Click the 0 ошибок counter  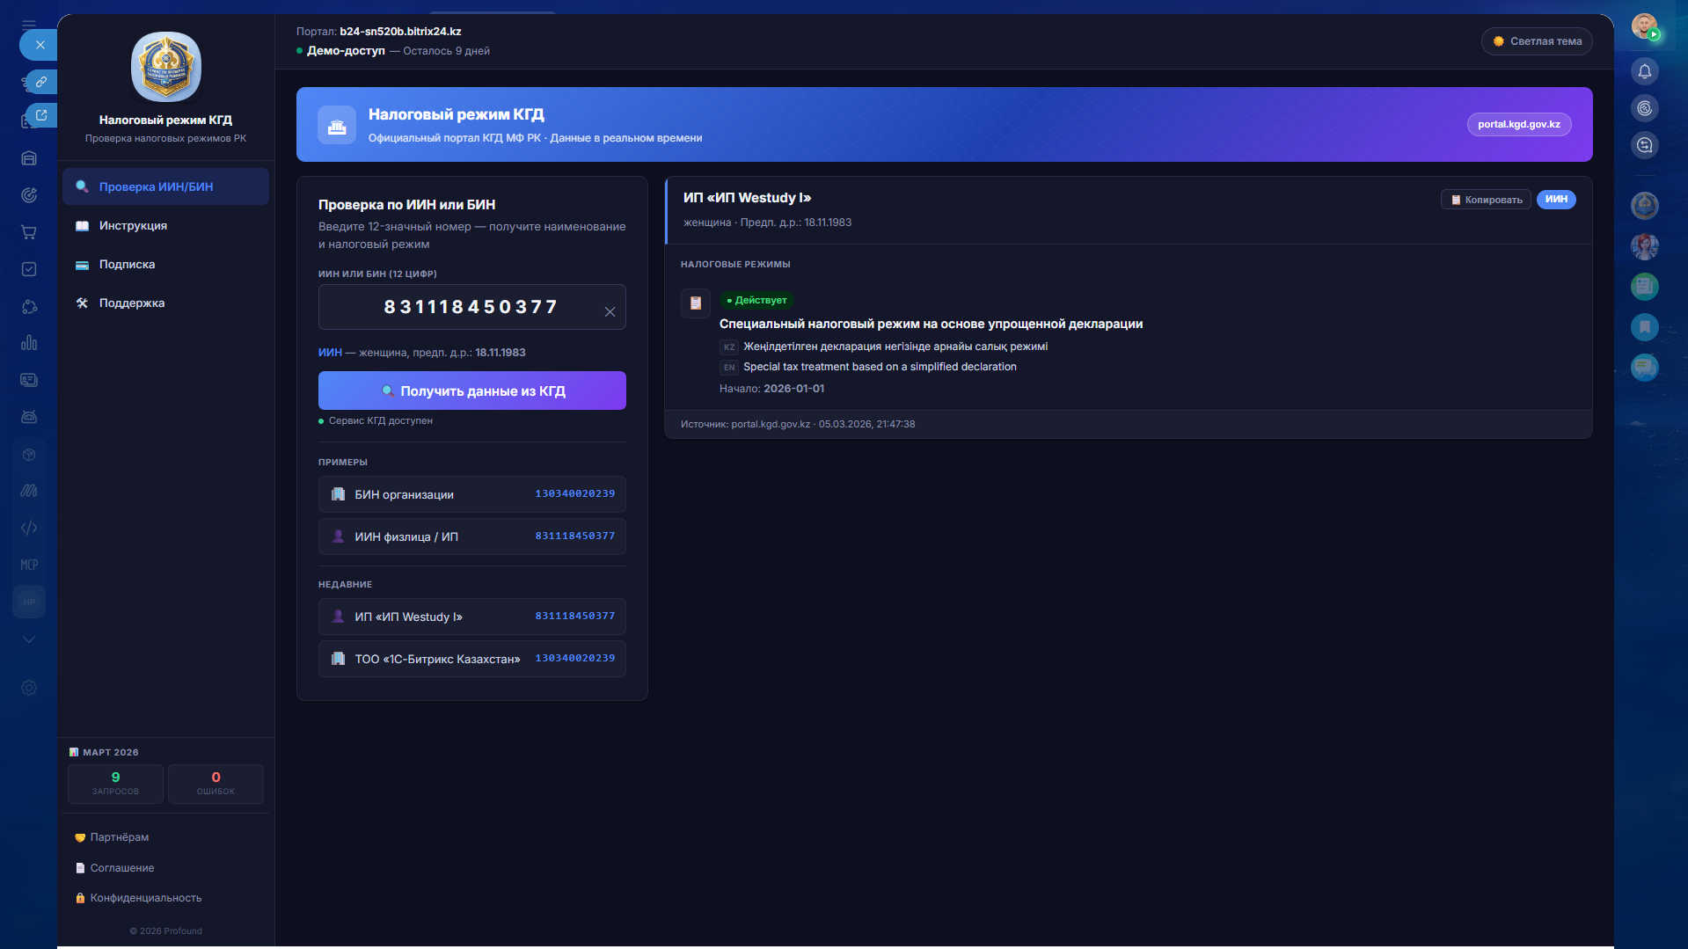tap(216, 784)
